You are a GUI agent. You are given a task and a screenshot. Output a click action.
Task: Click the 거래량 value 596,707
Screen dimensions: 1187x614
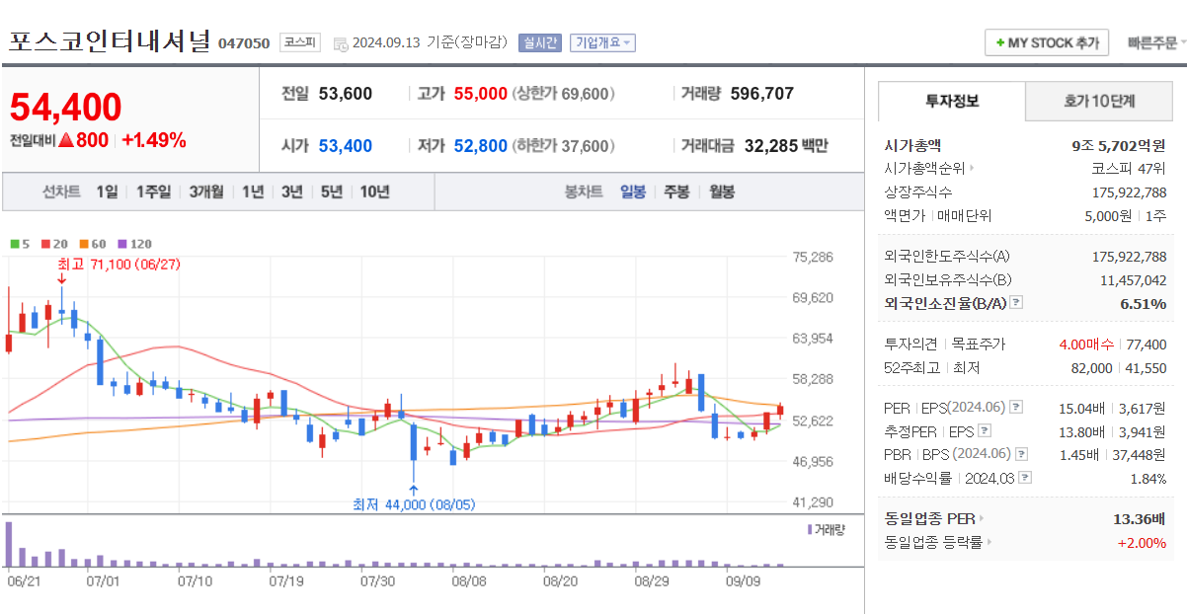[762, 94]
